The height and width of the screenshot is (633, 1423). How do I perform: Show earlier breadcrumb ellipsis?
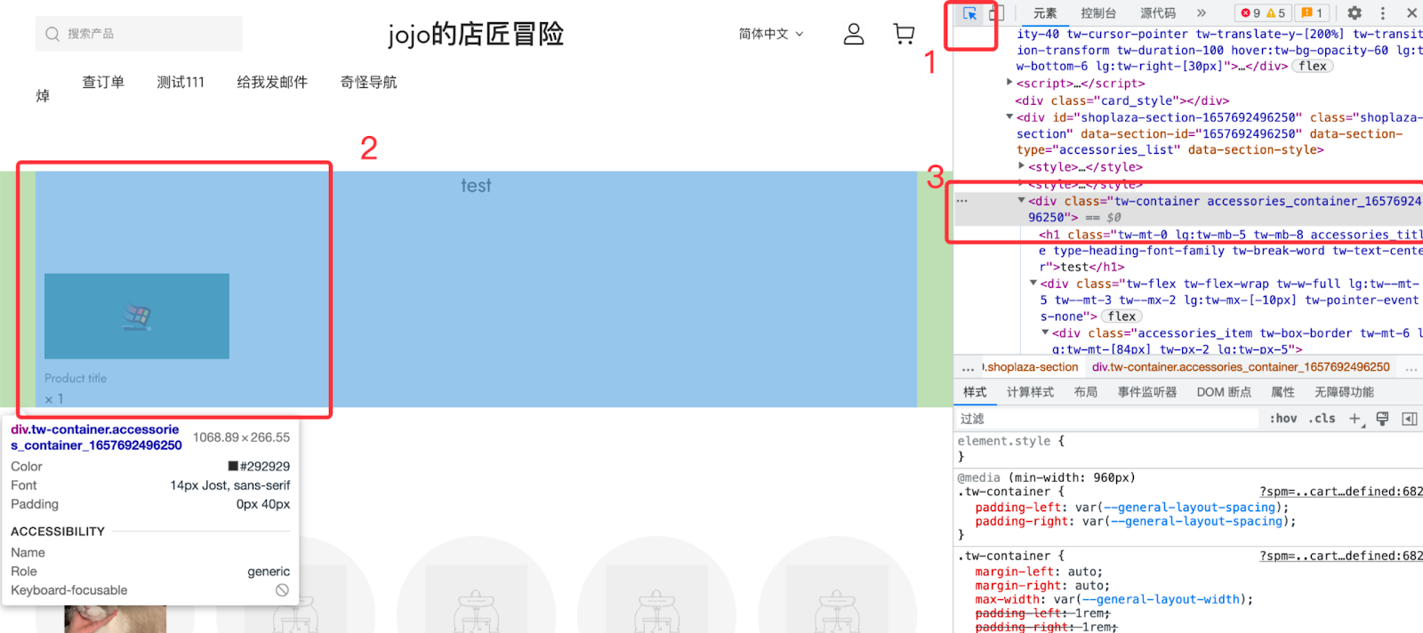pos(968,367)
